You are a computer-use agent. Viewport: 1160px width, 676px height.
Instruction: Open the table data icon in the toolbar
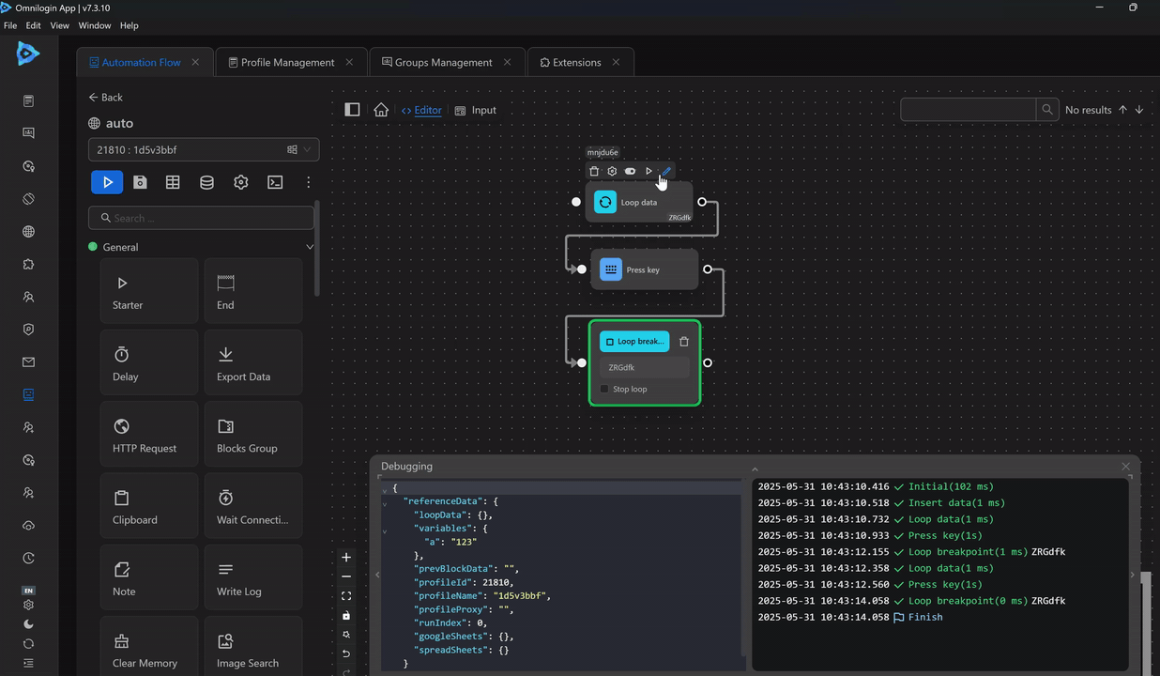point(173,182)
